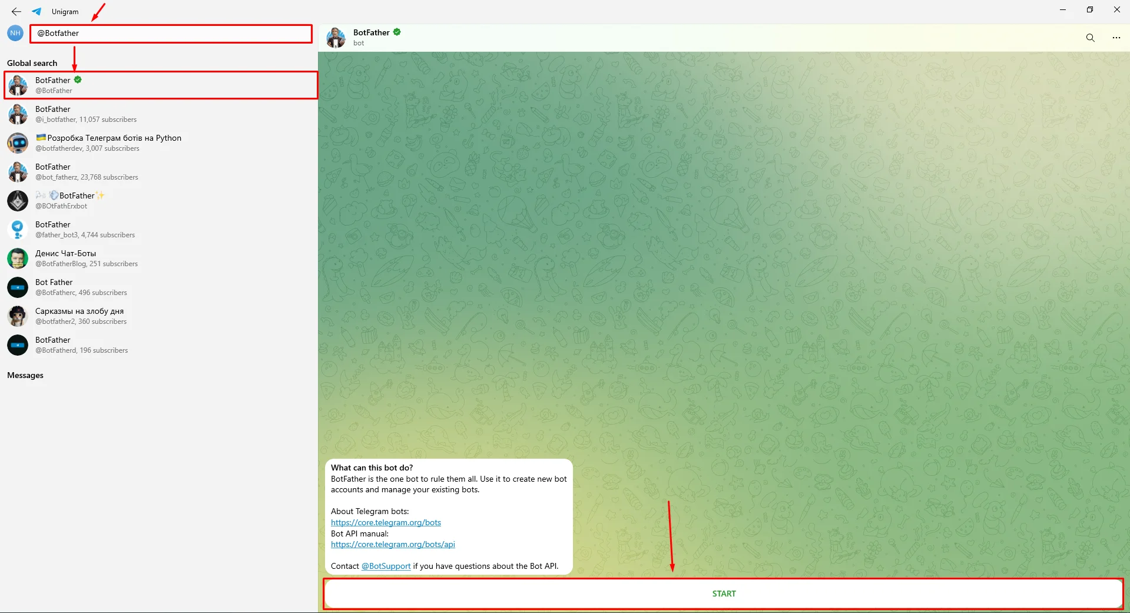This screenshot has width=1130, height=613.
Task: Click avatar of @father_bot3 channel
Action: (18, 230)
